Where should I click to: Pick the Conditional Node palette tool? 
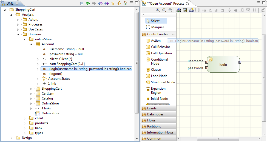pyautogui.click(x=157, y=61)
